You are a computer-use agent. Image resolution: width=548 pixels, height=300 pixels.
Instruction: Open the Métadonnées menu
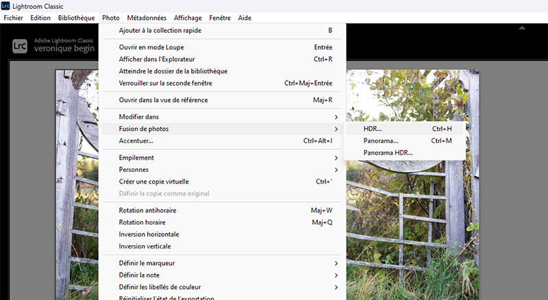tap(147, 18)
